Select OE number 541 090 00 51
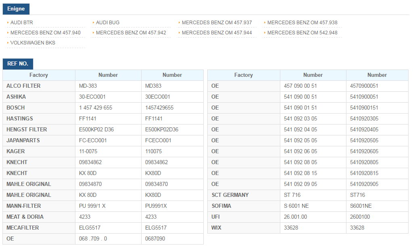 300,97
